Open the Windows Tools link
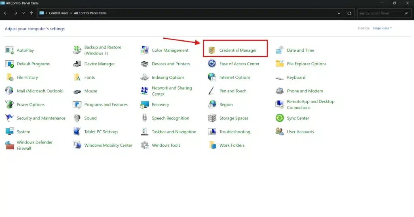The height and width of the screenshot is (217, 414). (166, 145)
